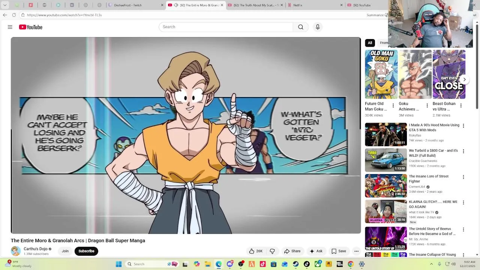Image resolution: width=480 pixels, height=270 pixels.
Task: Save the video to a playlist
Action: coord(339,251)
